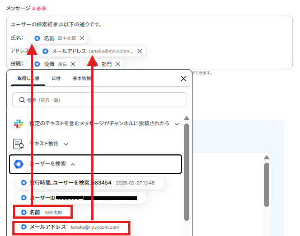This screenshot has height=236, width=300.
Task: Expand the テキスト抽出 section chevron
Action: [66, 144]
